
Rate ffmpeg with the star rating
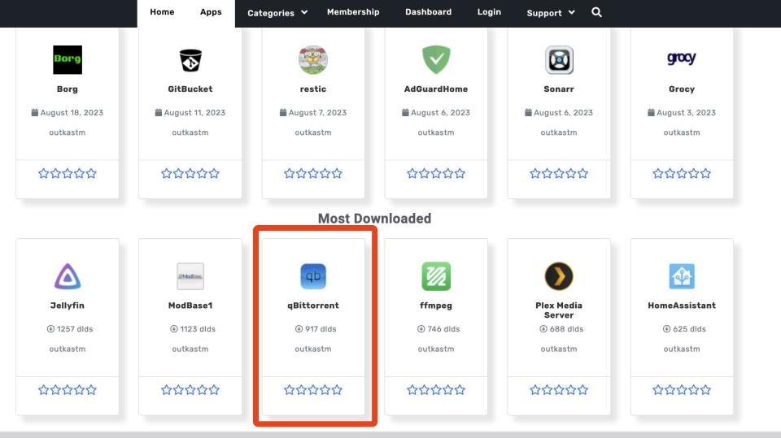(436, 390)
